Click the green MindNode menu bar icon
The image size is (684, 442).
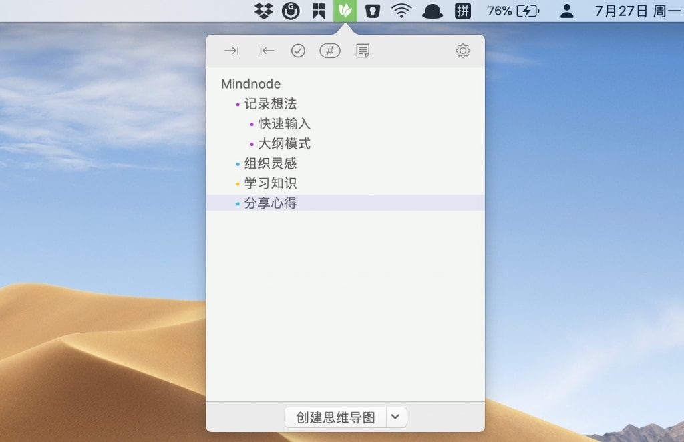345,11
